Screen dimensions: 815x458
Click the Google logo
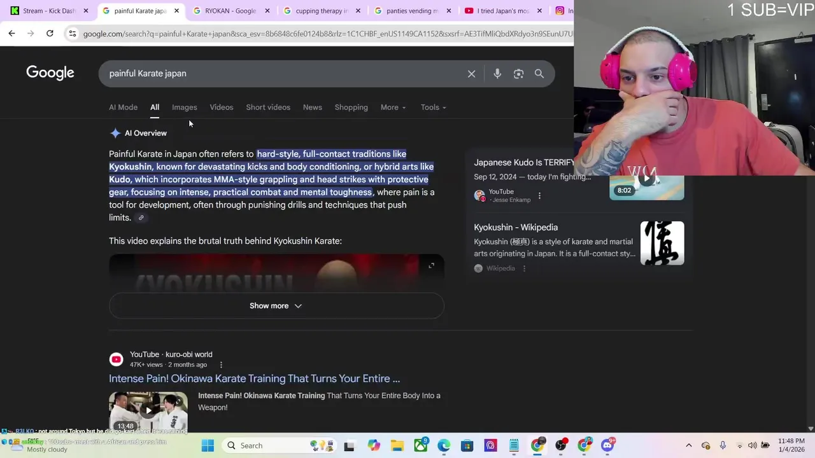[50, 73]
